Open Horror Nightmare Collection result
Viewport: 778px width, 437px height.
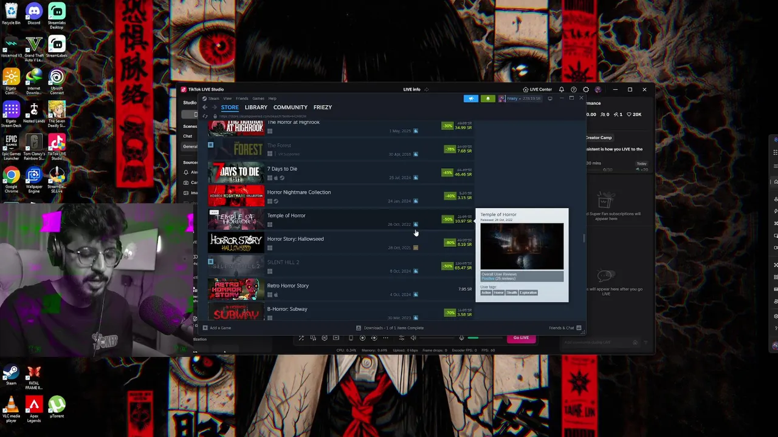coord(340,196)
